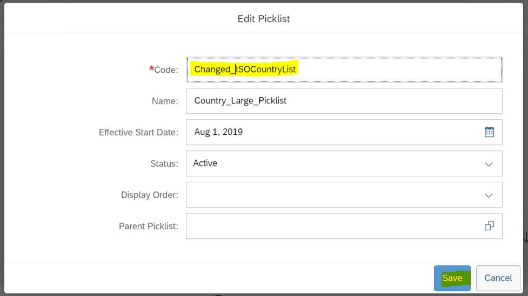Viewport: 528px width, 296px height.
Task: Click into the Code input field
Action: click(x=344, y=70)
